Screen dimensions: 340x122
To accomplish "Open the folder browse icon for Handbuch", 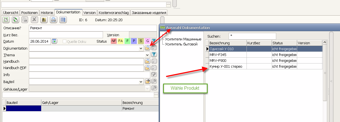I will click(147, 61).
